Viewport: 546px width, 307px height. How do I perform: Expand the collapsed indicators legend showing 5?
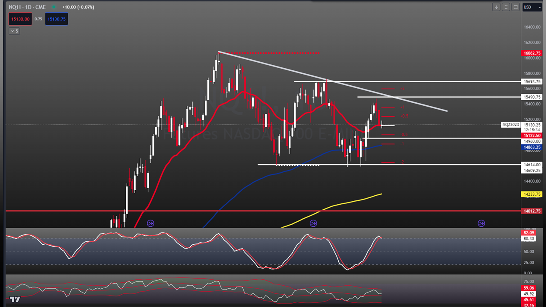(x=14, y=31)
